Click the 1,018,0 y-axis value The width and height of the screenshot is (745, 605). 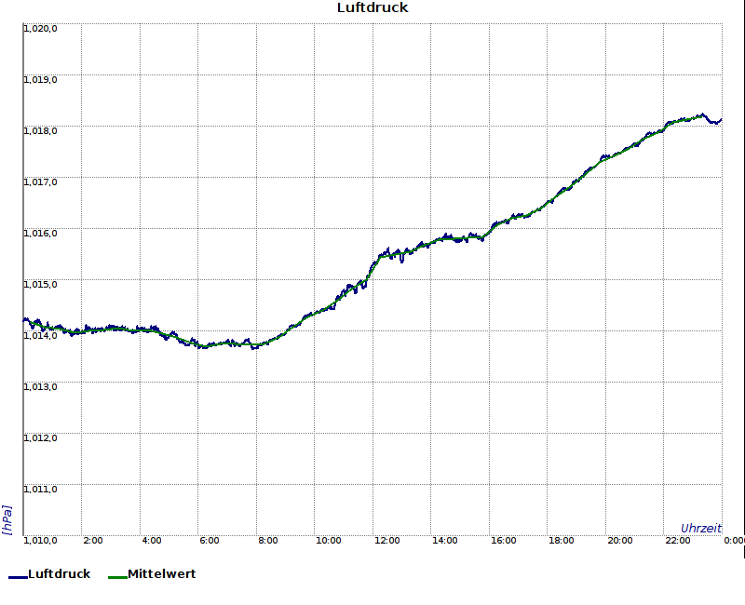(x=40, y=130)
